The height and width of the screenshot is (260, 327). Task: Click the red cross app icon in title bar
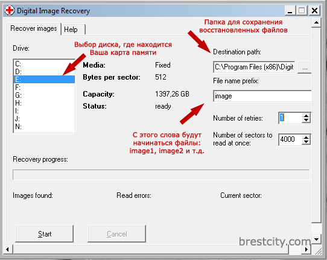tap(10, 10)
